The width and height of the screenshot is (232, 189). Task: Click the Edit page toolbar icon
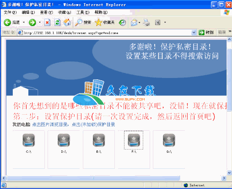157,22
